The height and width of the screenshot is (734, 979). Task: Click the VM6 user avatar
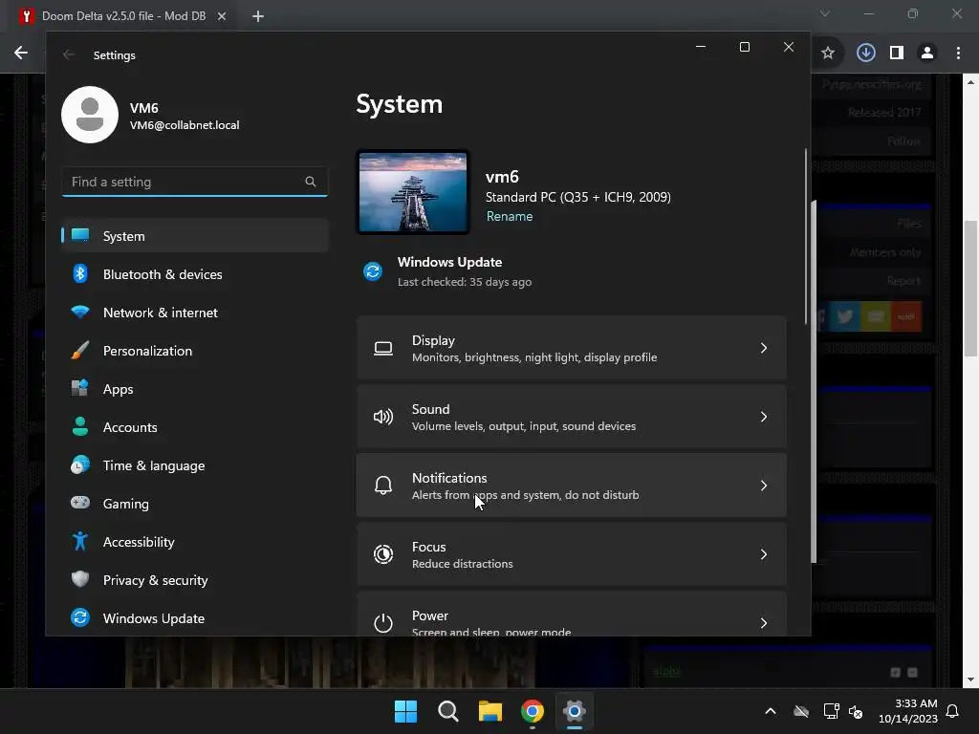point(90,115)
